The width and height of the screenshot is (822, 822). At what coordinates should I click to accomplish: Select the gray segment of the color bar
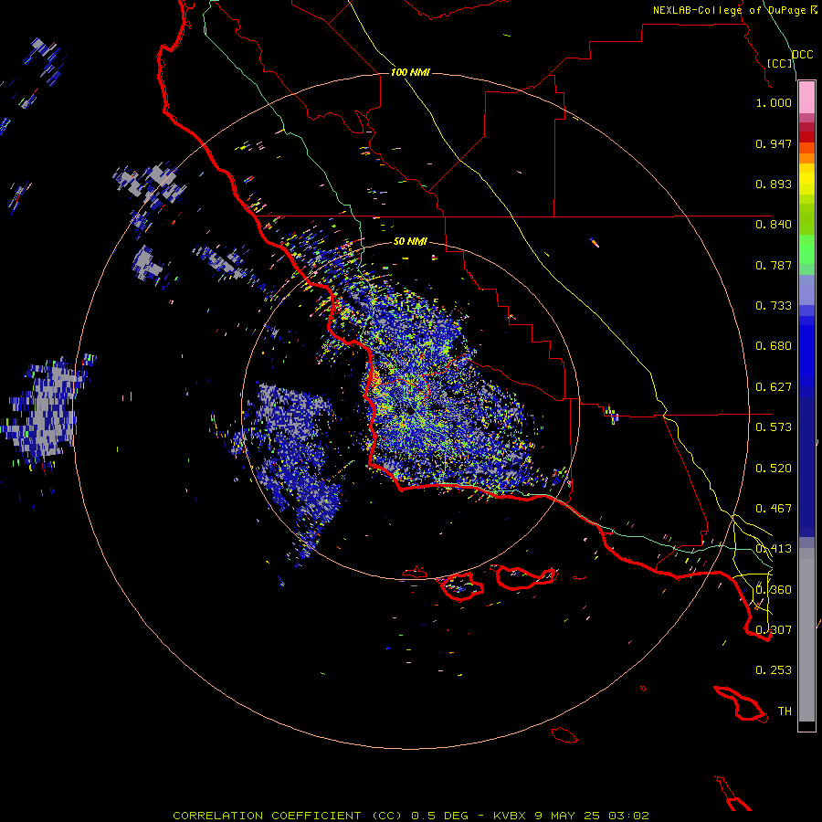[x=806, y=635]
